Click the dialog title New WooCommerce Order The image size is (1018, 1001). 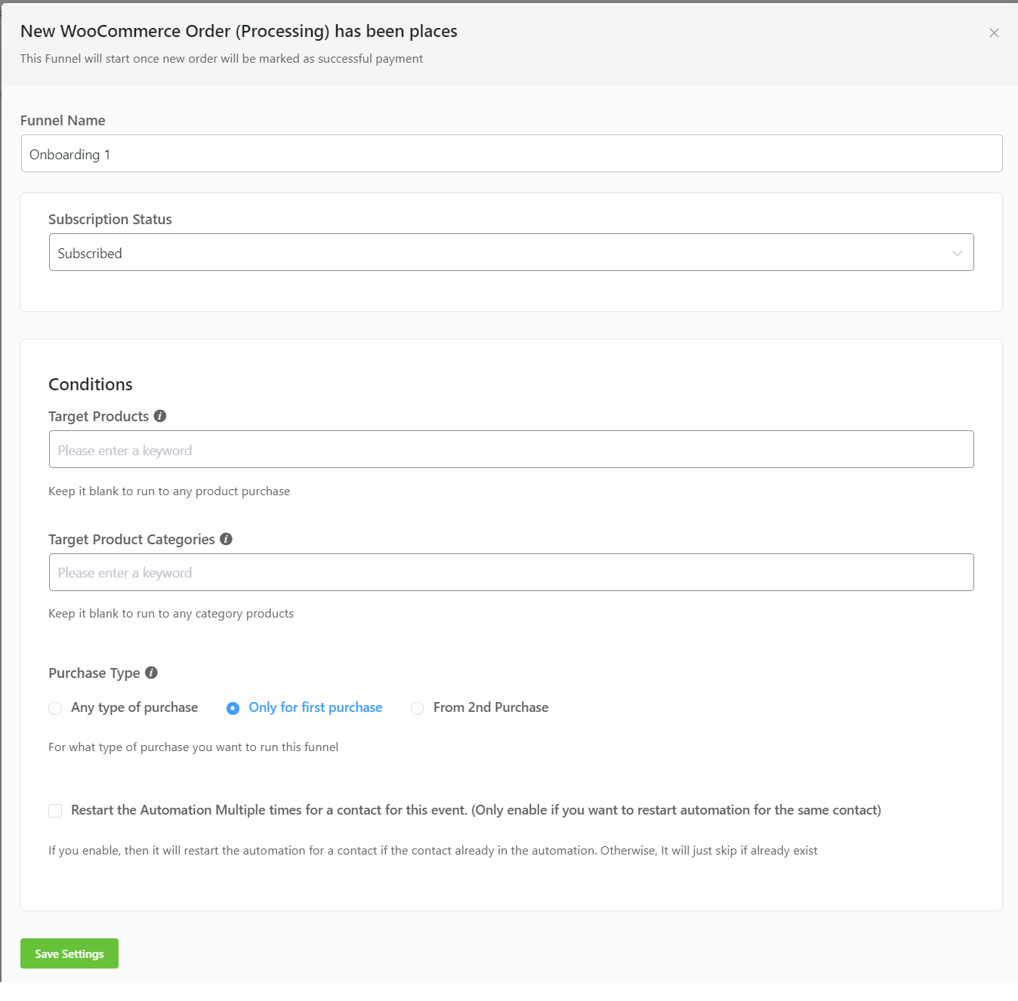239,31
